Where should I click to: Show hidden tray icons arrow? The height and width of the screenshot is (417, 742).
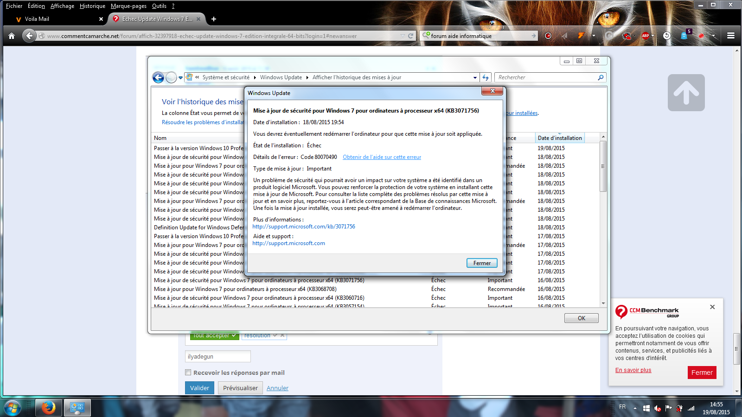click(635, 408)
